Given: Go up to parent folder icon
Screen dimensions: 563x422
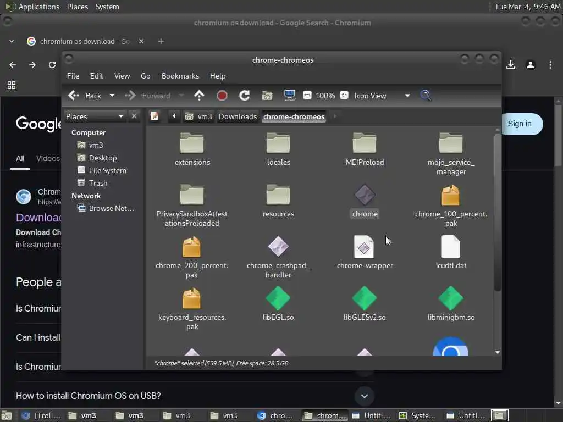Looking at the screenshot, I should [199, 96].
